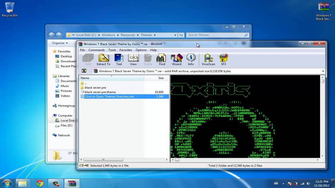Click the network signal tray icon
Viewport: 335px width, 188px height.
coord(302,184)
